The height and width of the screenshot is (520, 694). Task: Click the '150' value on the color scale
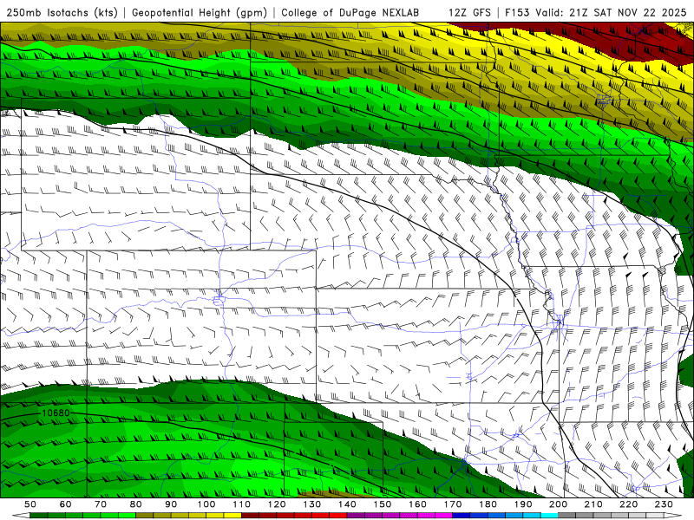383,504
